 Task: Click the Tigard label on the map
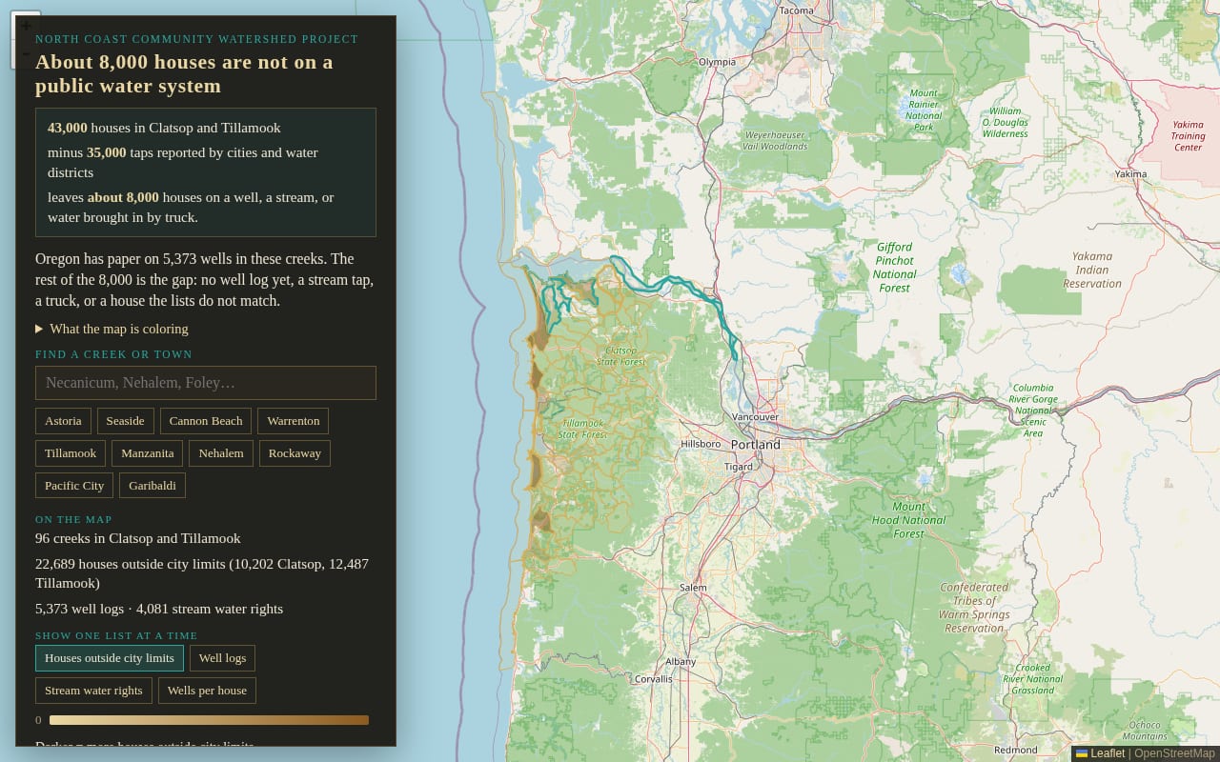tap(739, 467)
